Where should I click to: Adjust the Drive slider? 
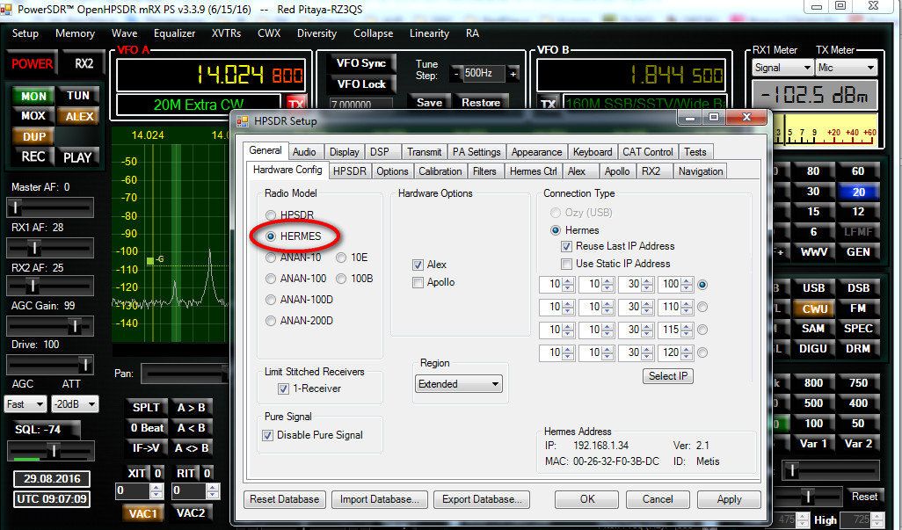coord(50,365)
